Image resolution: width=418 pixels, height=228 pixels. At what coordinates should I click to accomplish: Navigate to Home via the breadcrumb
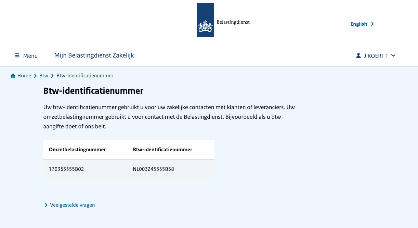24,75
